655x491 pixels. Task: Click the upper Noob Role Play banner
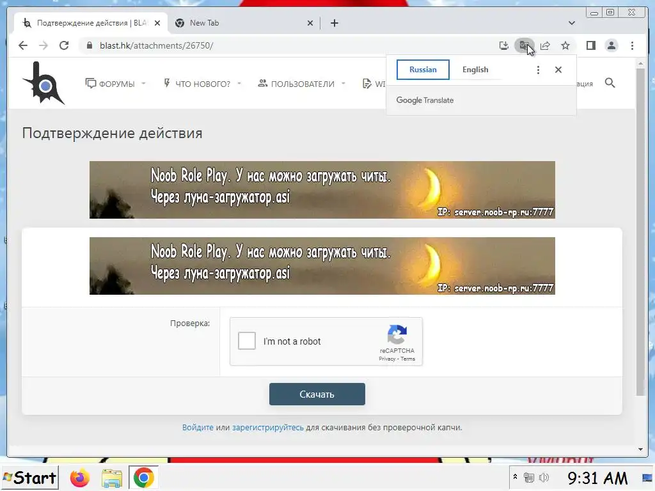click(322, 190)
